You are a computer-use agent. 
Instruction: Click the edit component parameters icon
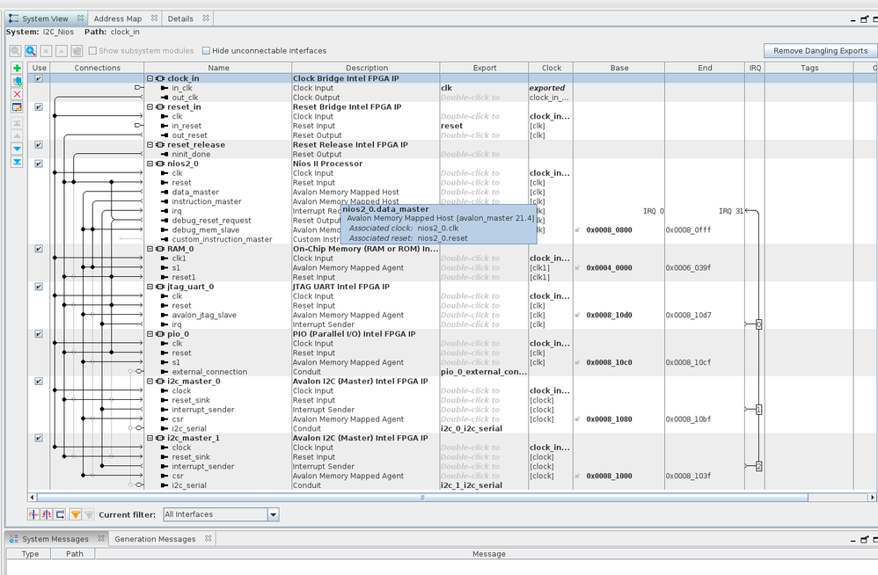17,107
